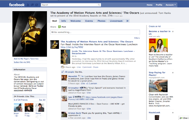The image size is (189, 120).
Task: Close the HauteLook ad
Action: pos(173,113)
